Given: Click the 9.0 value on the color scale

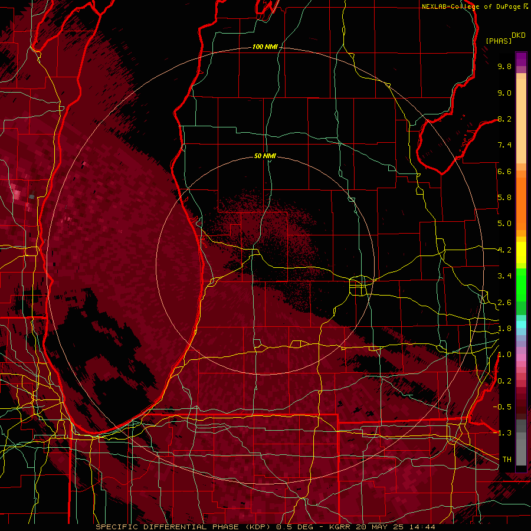Looking at the screenshot, I should (x=504, y=93).
